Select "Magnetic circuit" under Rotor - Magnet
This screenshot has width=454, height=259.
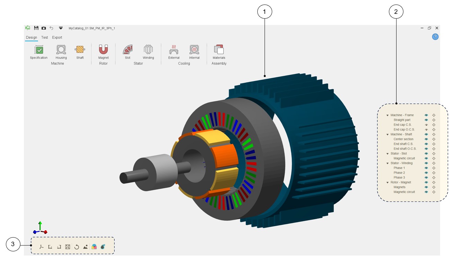pos(404,192)
